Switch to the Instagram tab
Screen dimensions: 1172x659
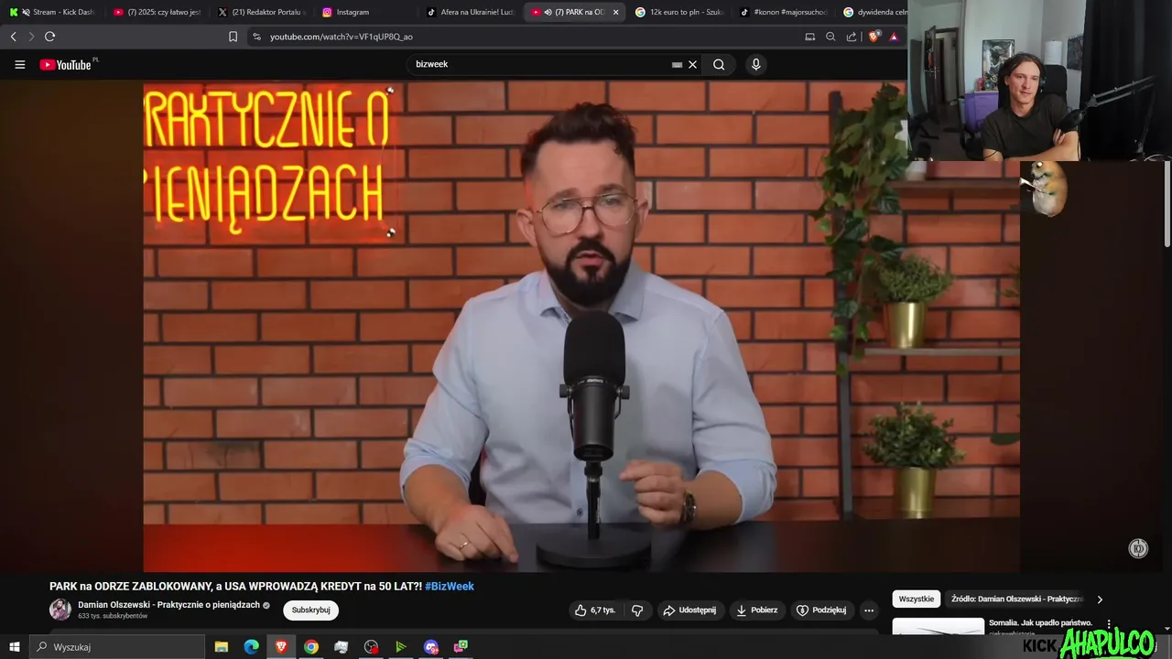click(x=366, y=12)
